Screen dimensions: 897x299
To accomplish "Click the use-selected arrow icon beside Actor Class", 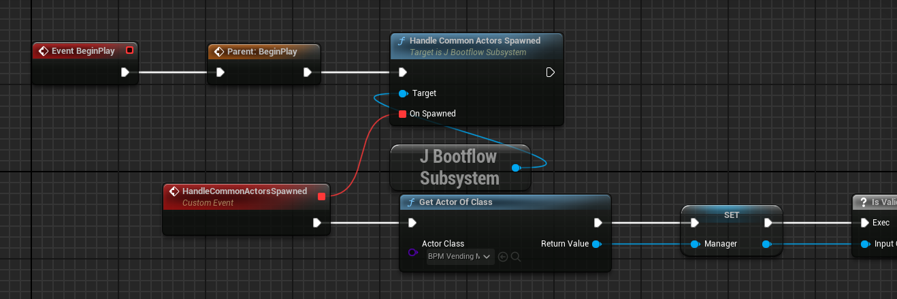I will point(503,257).
